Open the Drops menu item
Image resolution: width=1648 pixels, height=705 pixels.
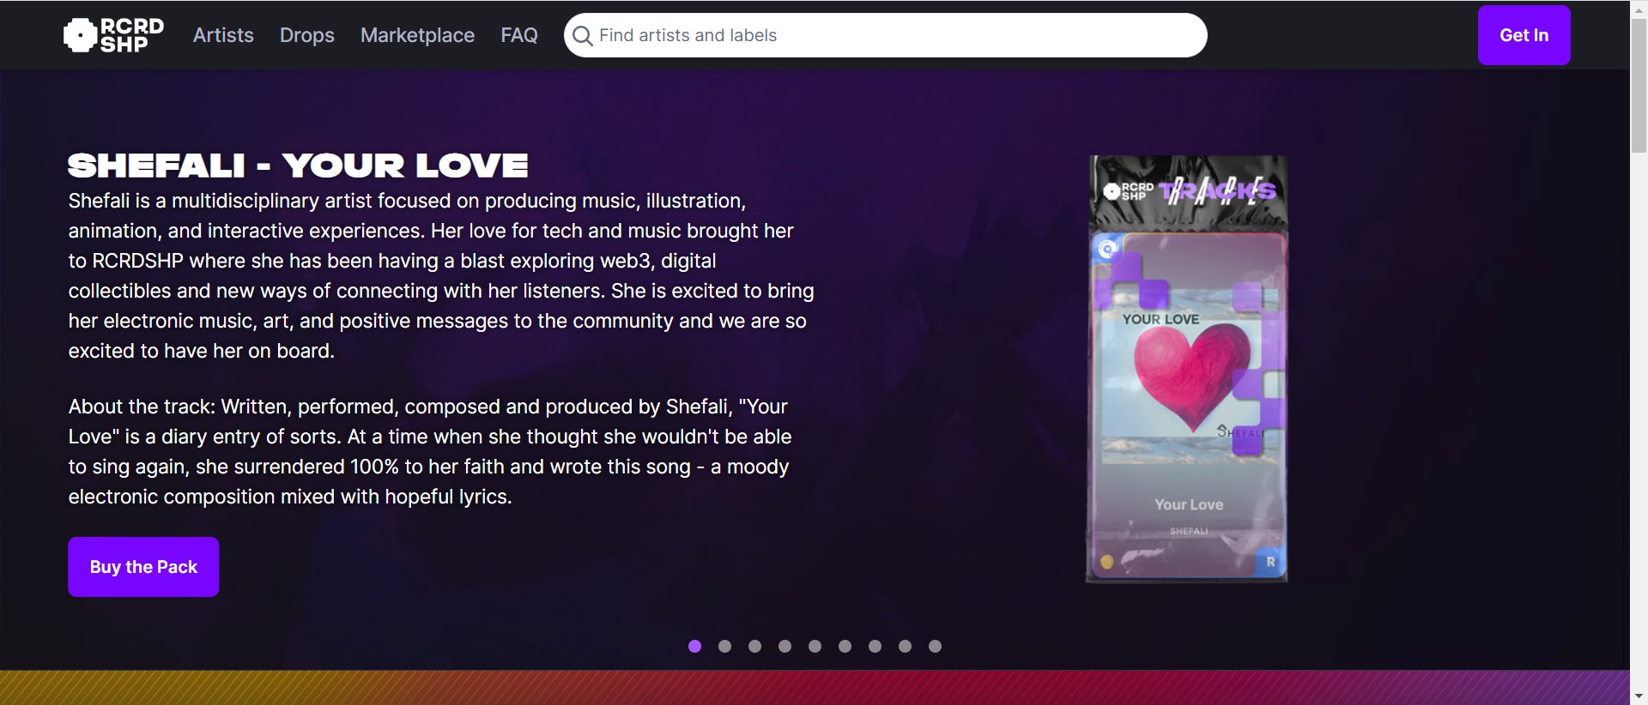coord(306,35)
